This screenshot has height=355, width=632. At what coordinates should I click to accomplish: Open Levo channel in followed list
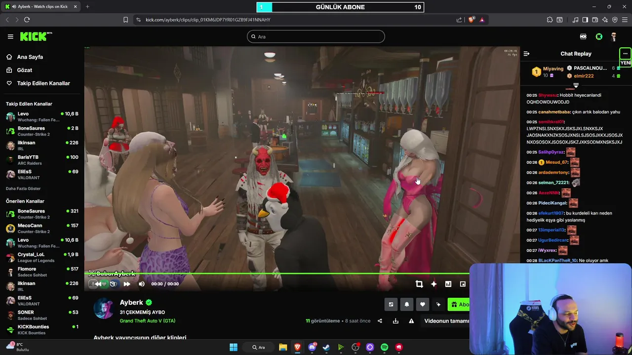[x=42, y=117]
